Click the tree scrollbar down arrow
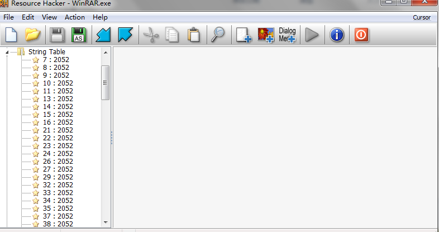 point(106,222)
